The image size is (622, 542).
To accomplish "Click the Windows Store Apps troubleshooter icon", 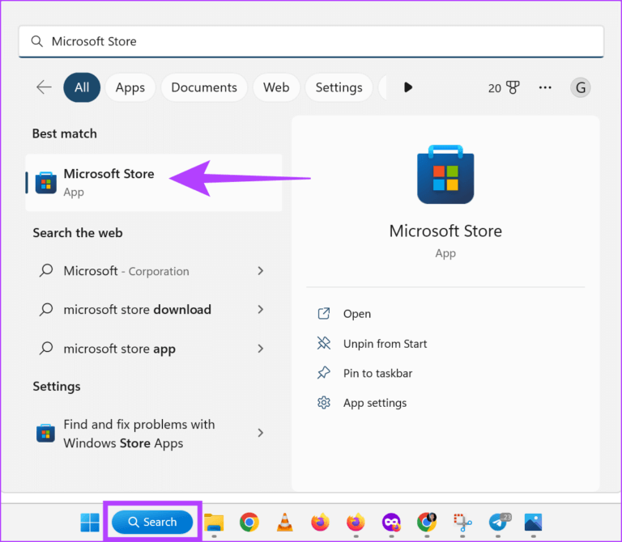I will [45, 433].
